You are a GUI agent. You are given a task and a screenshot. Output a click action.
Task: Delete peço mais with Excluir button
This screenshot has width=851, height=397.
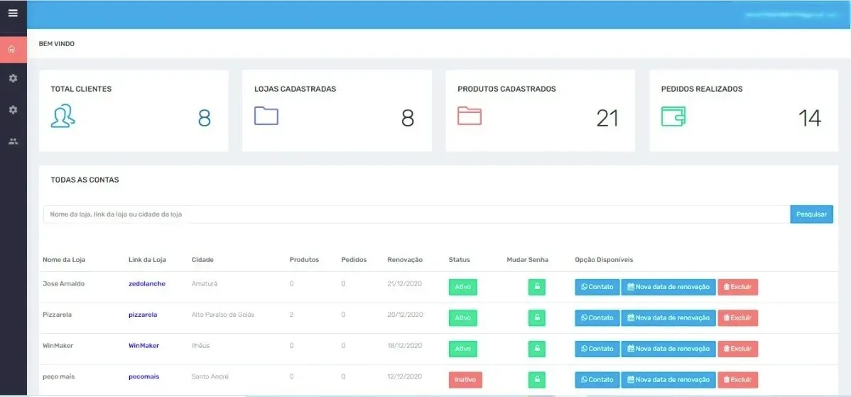(737, 380)
